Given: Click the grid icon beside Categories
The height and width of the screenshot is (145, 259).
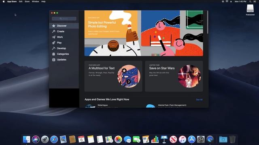Looking at the screenshot, I should [53, 54].
